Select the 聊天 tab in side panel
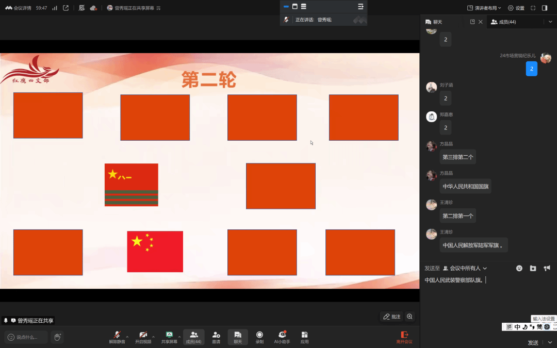This screenshot has width=557, height=348. coord(434,22)
